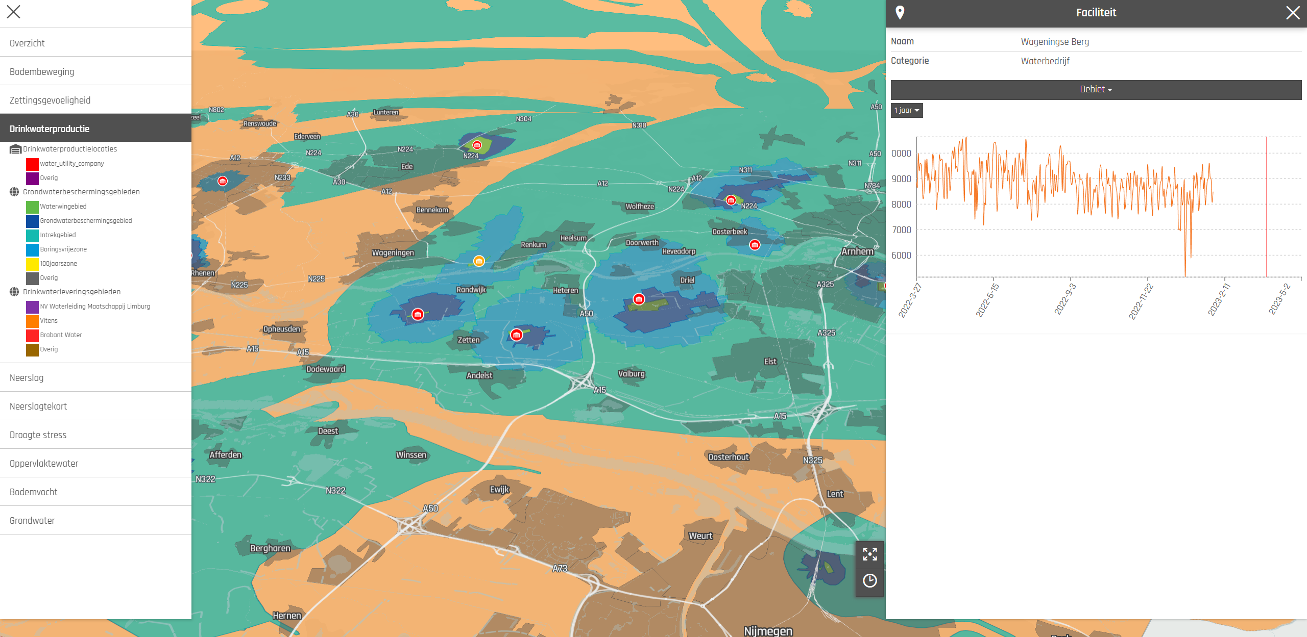
Task: Close the left sidebar menu
Action: click(x=14, y=12)
